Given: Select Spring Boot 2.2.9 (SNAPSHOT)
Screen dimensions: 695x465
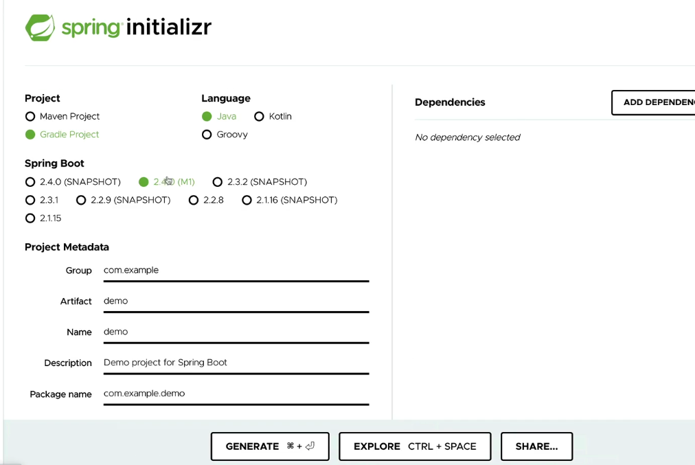Looking at the screenshot, I should (80, 201).
